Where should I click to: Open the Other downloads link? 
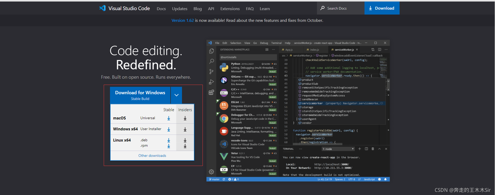[152, 156]
